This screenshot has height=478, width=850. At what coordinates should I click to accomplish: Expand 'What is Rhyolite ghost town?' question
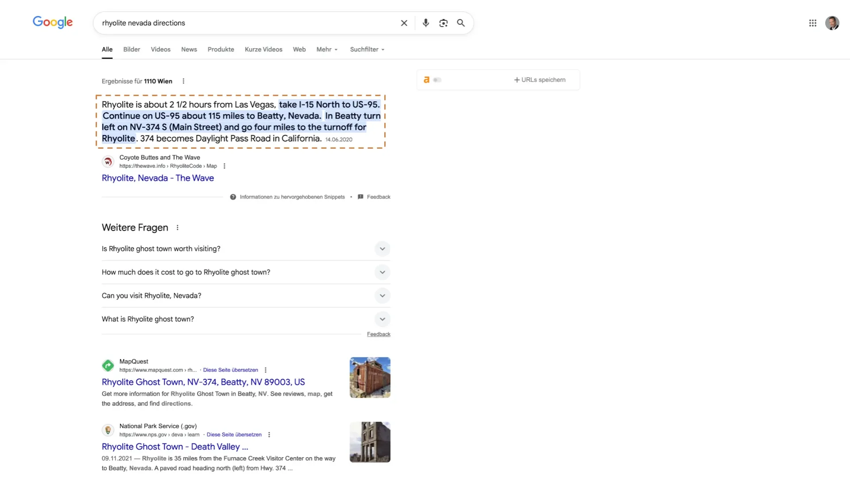pyautogui.click(x=382, y=319)
